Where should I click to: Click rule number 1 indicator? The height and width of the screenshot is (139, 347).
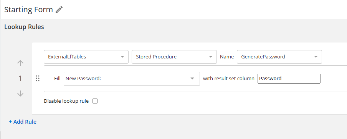tap(20, 78)
